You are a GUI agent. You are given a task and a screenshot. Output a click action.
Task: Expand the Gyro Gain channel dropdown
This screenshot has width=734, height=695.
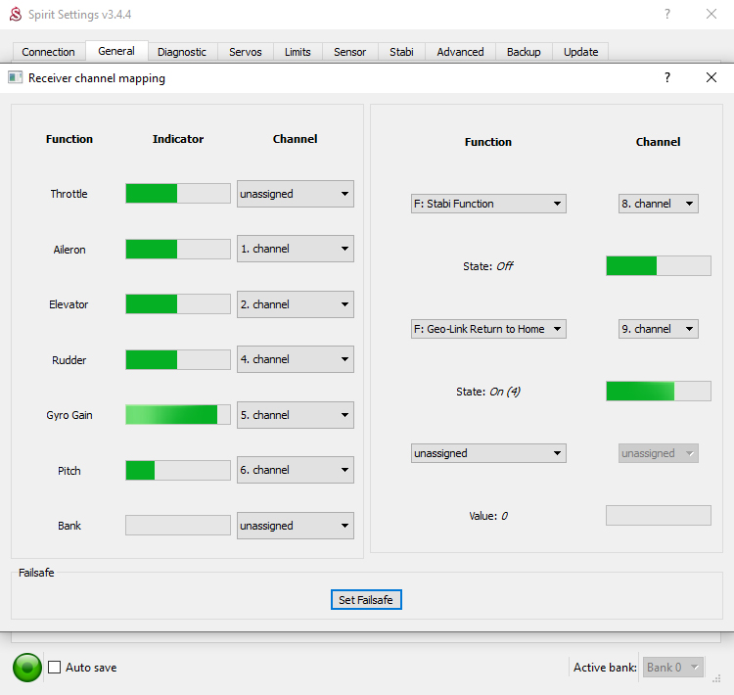tap(295, 415)
